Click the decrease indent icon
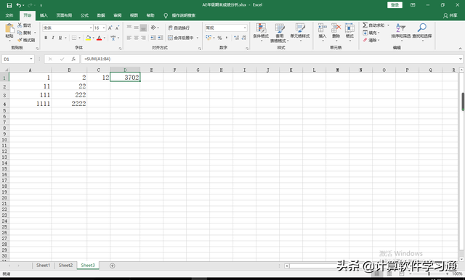The height and width of the screenshot is (280, 465). click(153, 38)
